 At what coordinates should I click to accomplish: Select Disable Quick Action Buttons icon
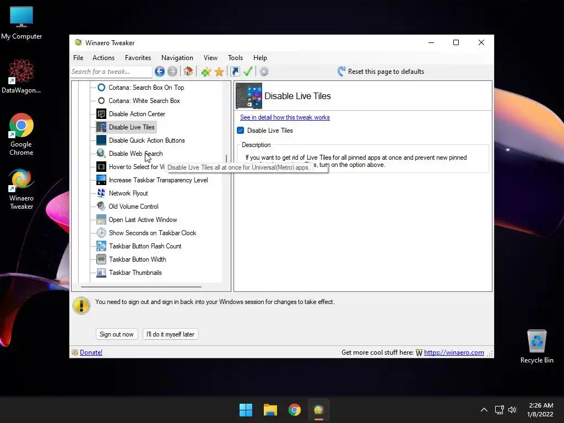coord(101,140)
